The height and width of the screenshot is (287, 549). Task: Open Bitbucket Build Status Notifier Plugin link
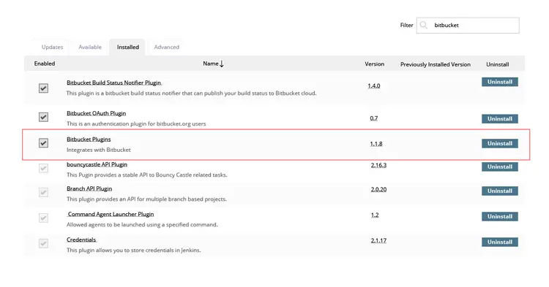[x=113, y=83]
